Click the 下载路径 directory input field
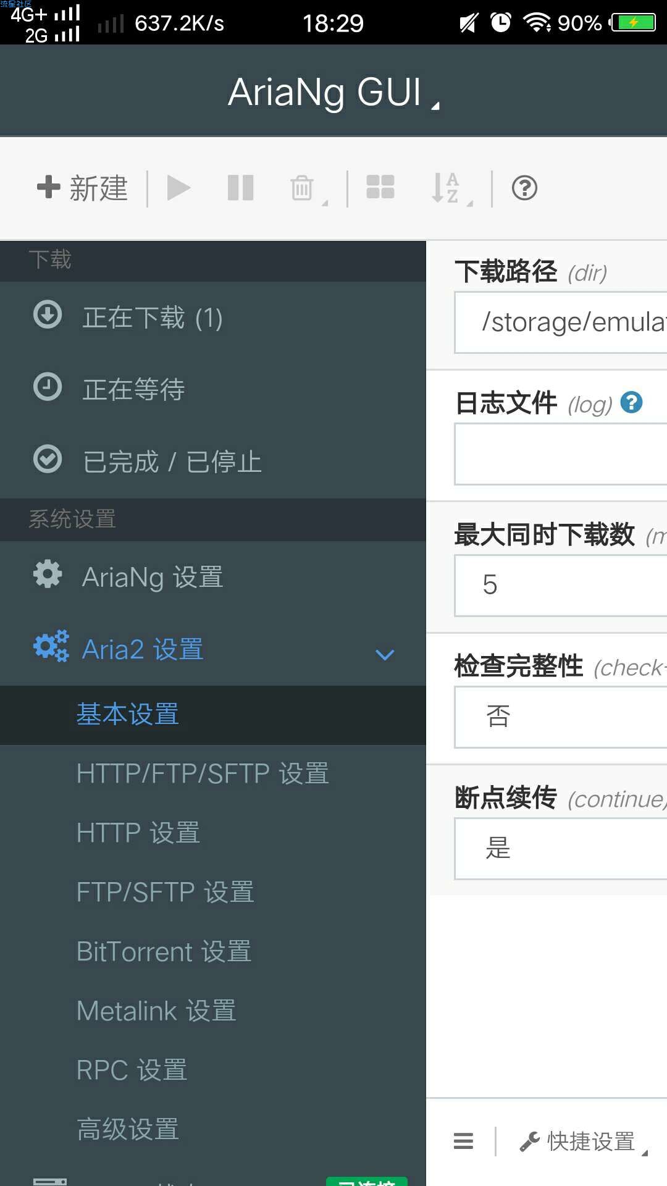 coord(561,322)
